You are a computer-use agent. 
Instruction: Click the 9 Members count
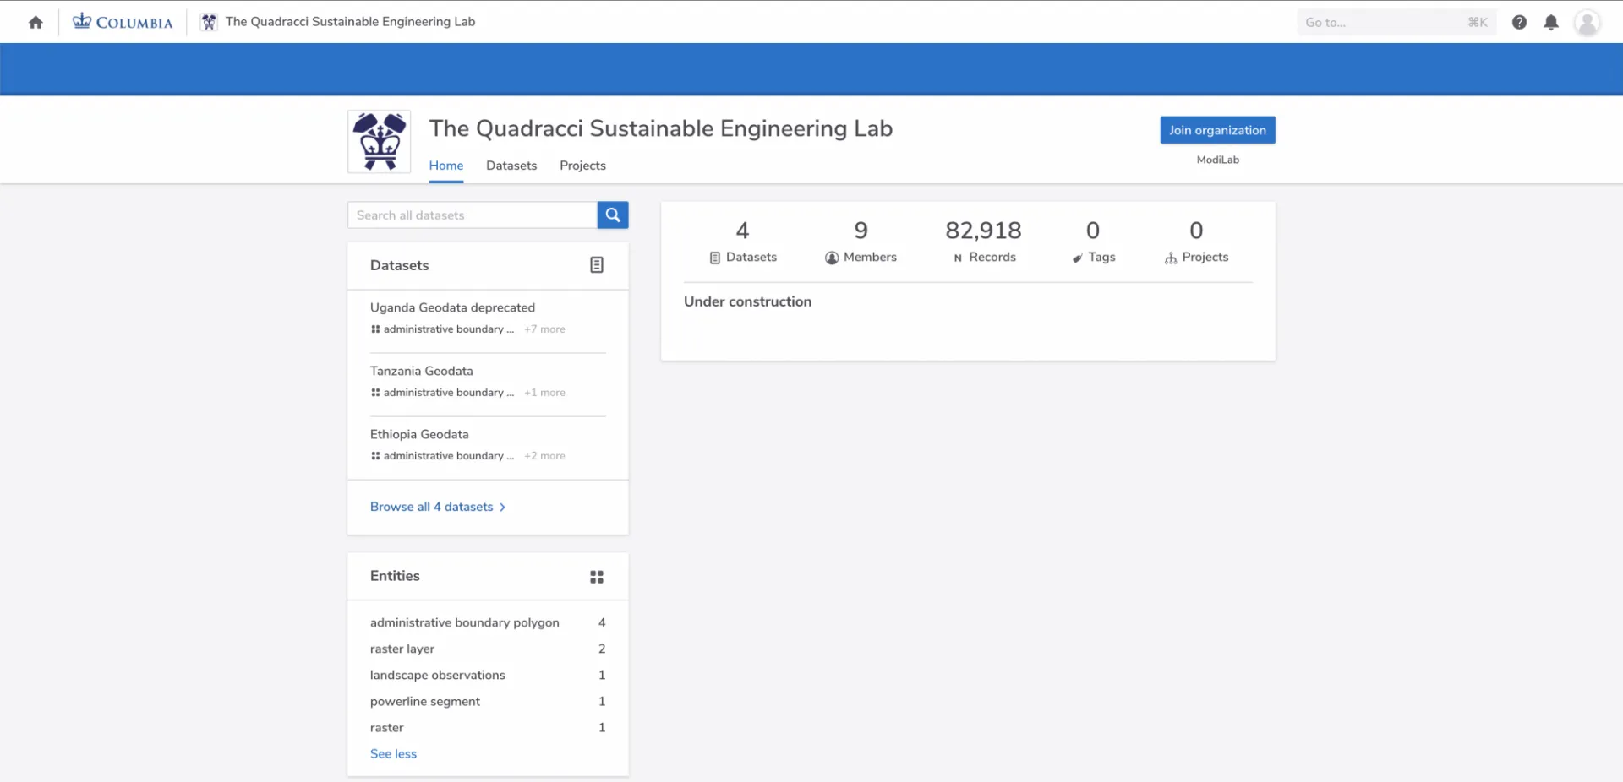(x=861, y=231)
